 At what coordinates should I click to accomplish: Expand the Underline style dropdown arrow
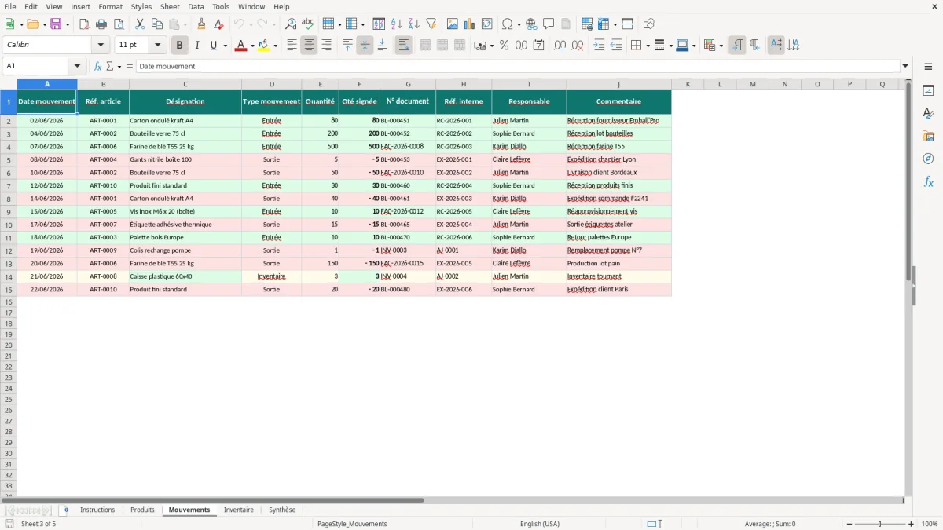(226, 46)
